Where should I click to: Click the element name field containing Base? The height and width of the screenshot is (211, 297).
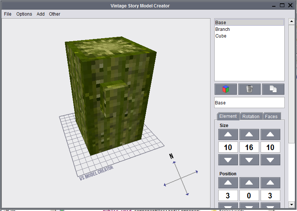coord(249,103)
